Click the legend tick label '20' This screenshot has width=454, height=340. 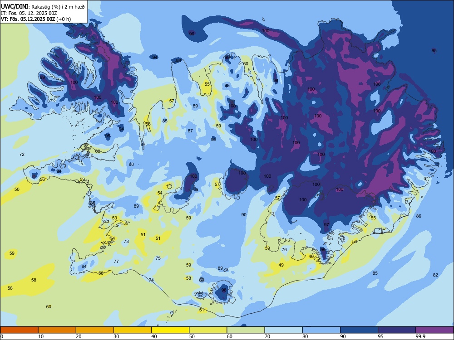[79, 336]
